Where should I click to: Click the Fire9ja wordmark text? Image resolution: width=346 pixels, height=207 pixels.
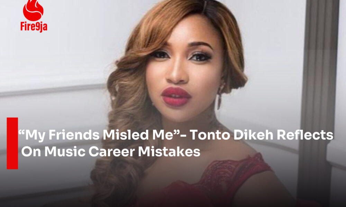34,27
